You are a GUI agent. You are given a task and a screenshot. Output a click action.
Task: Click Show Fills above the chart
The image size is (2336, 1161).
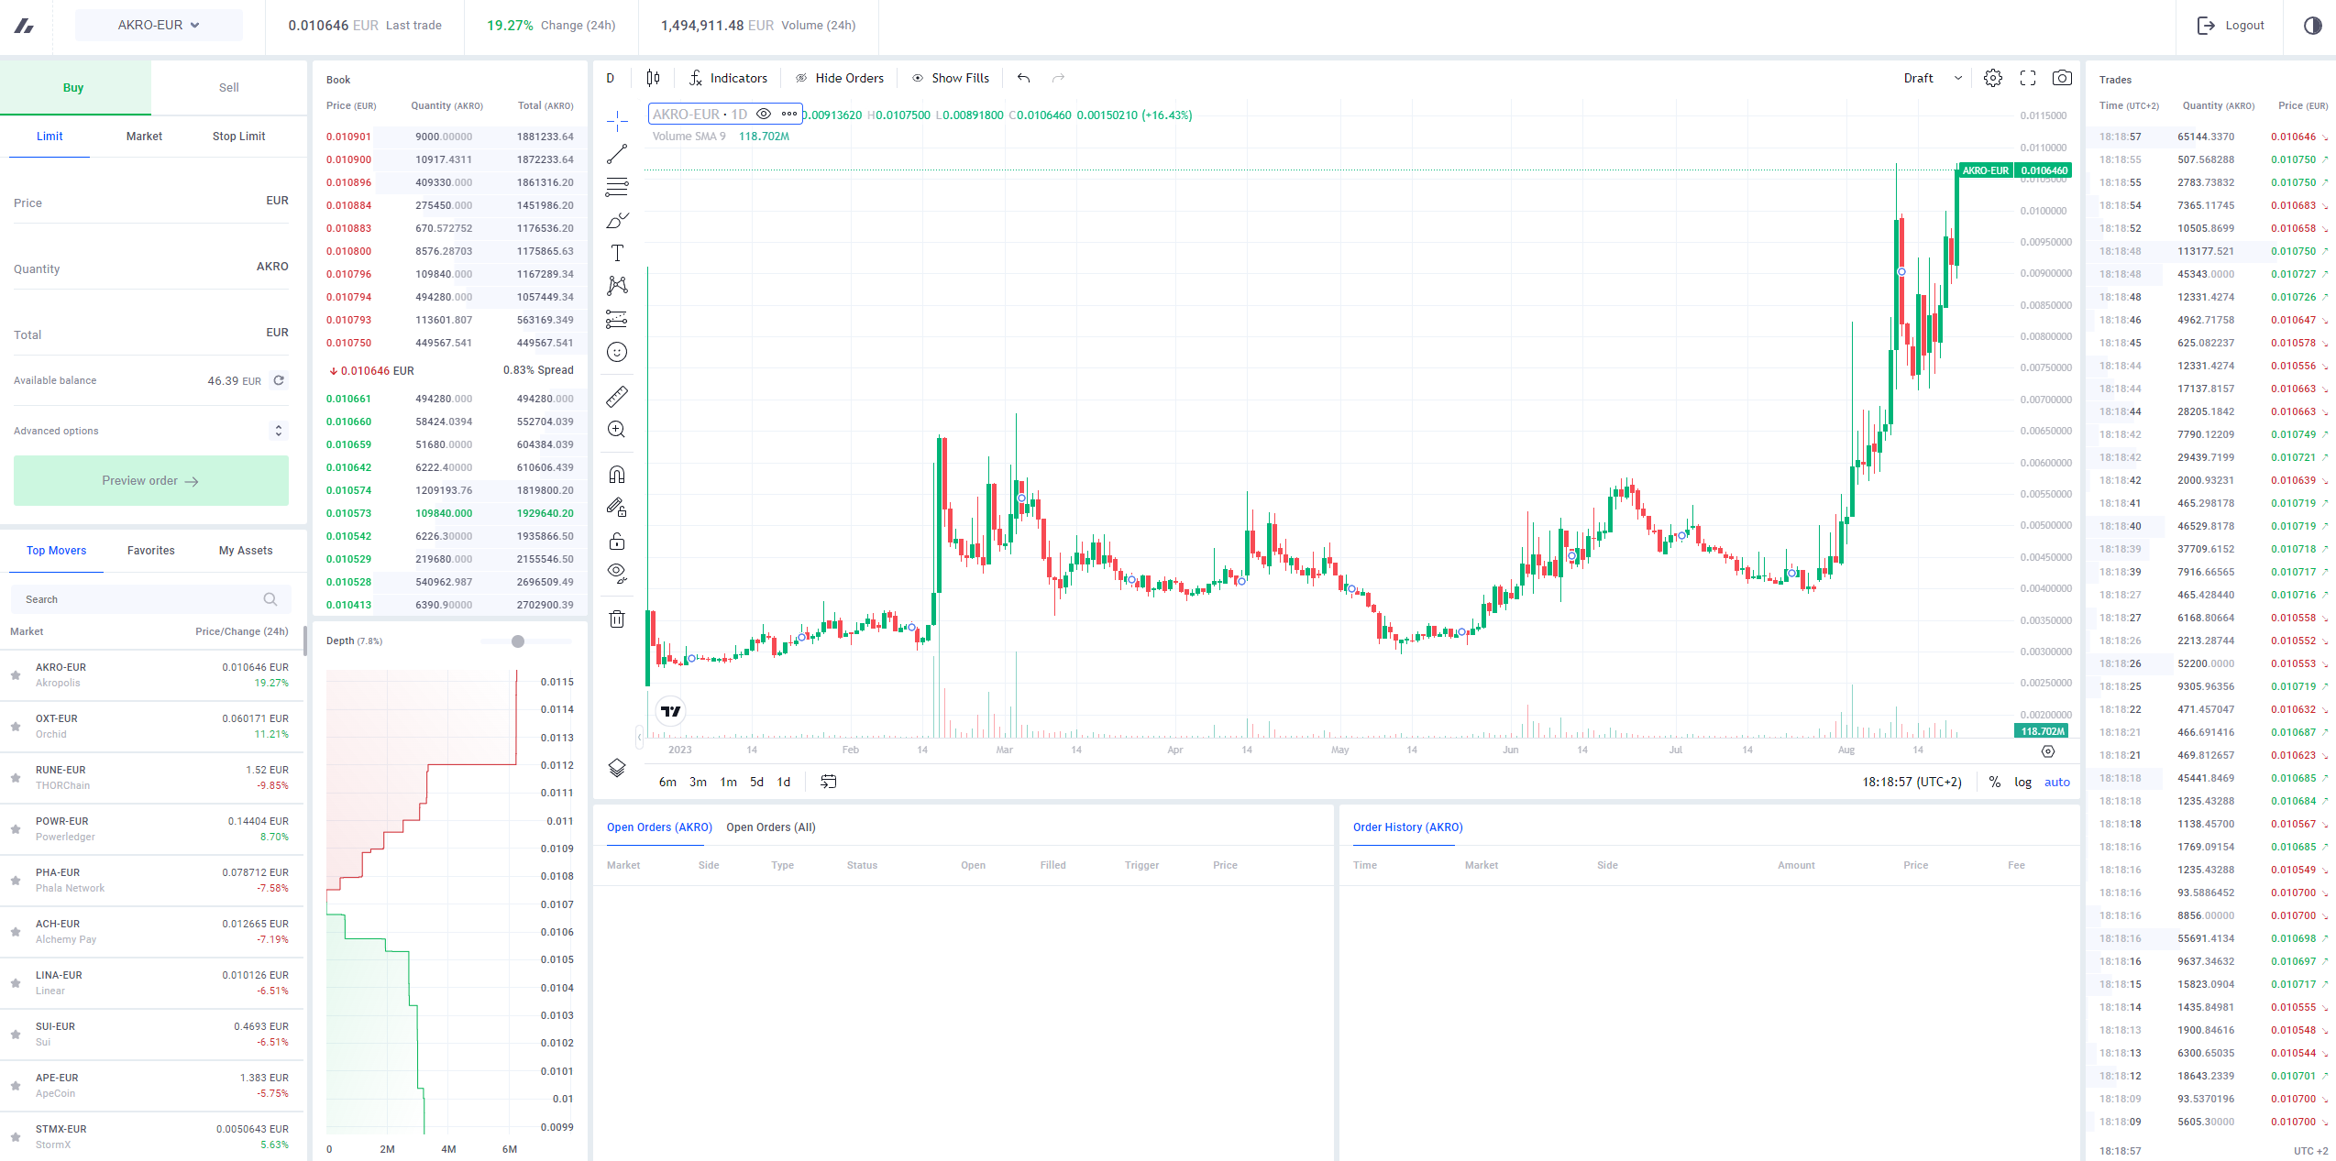[951, 78]
